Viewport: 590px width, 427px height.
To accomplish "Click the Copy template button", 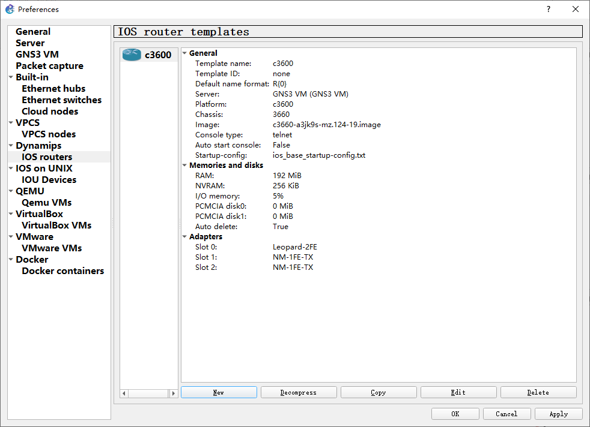I will 379,392.
